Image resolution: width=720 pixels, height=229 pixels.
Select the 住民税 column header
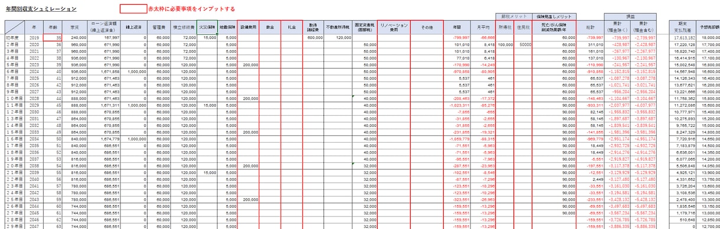(523, 27)
